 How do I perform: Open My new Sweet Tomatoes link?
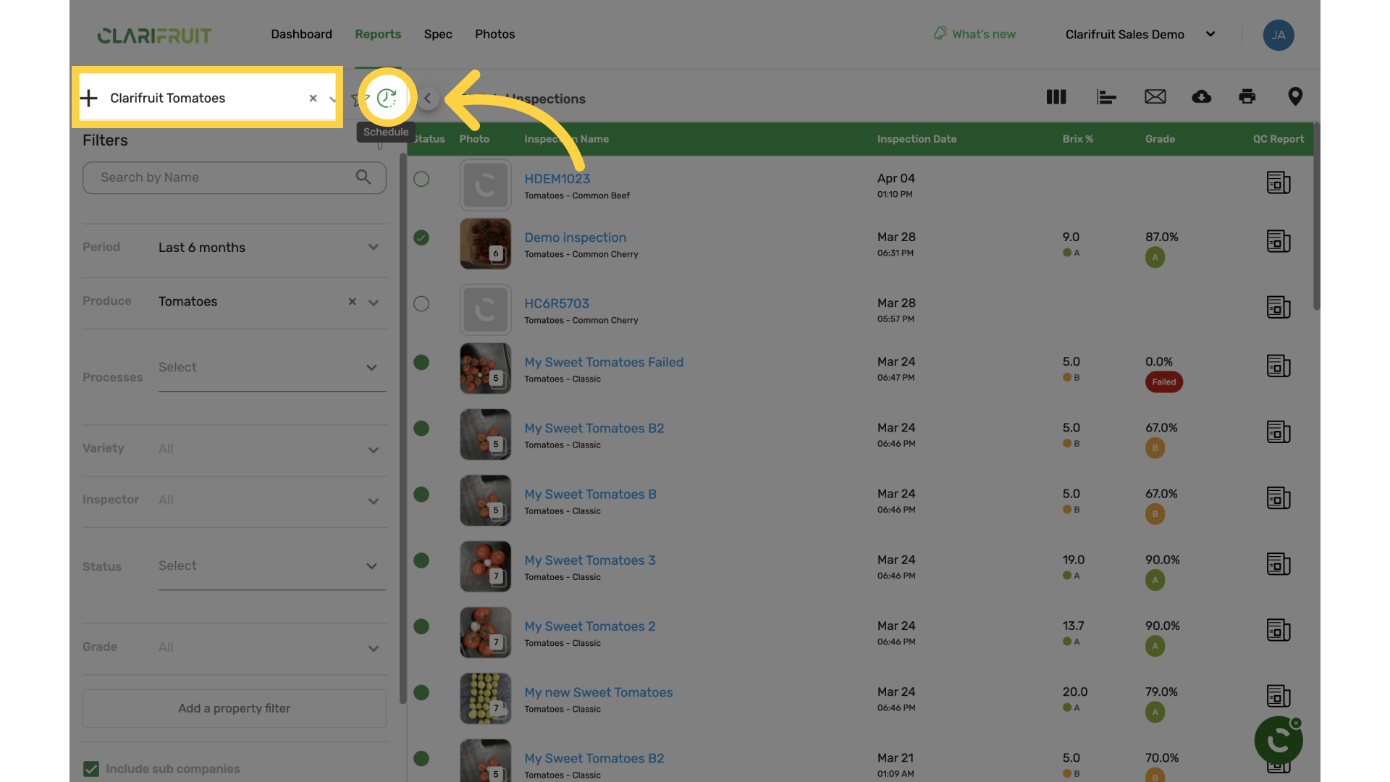[598, 692]
